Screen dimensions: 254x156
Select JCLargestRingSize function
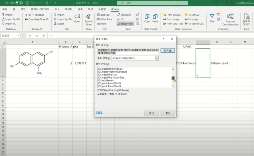click(x=107, y=74)
